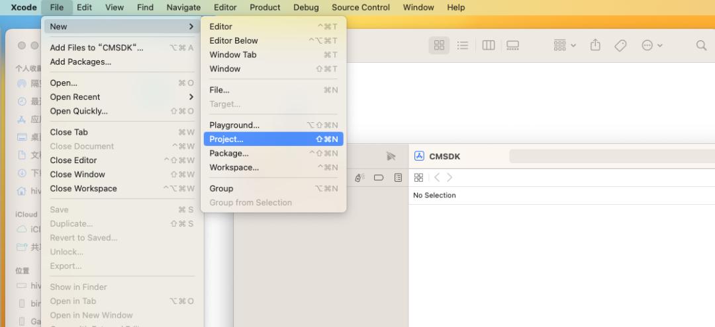Open the Xcode application menu
The height and width of the screenshot is (327, 715).
(x=24, y=7)
